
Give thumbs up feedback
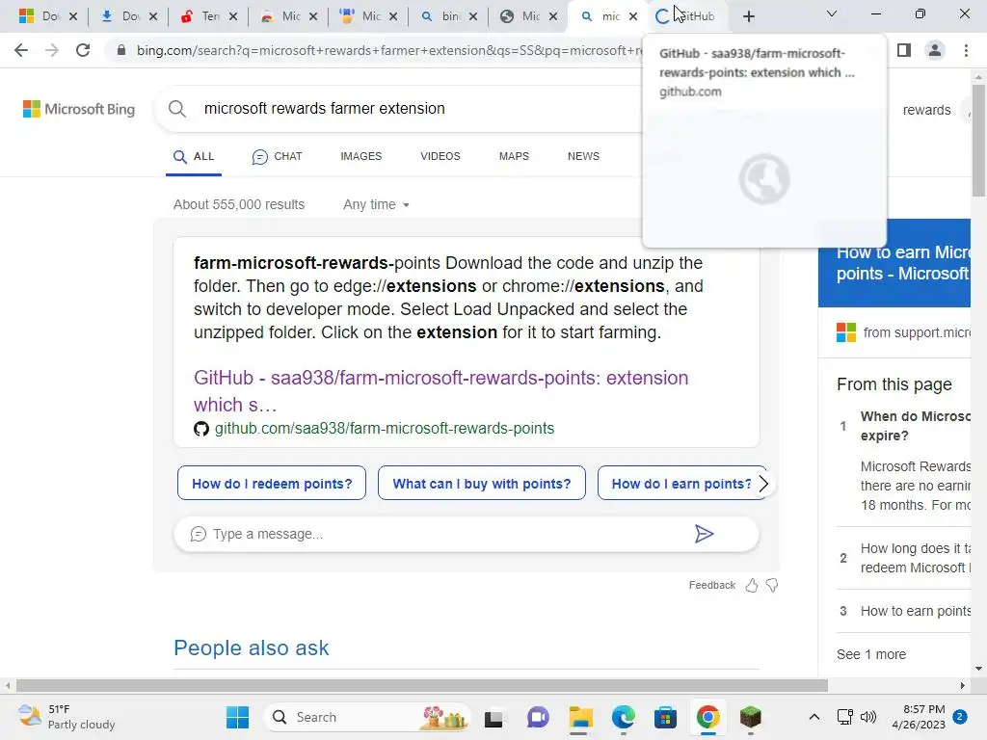tap(752, 585)
